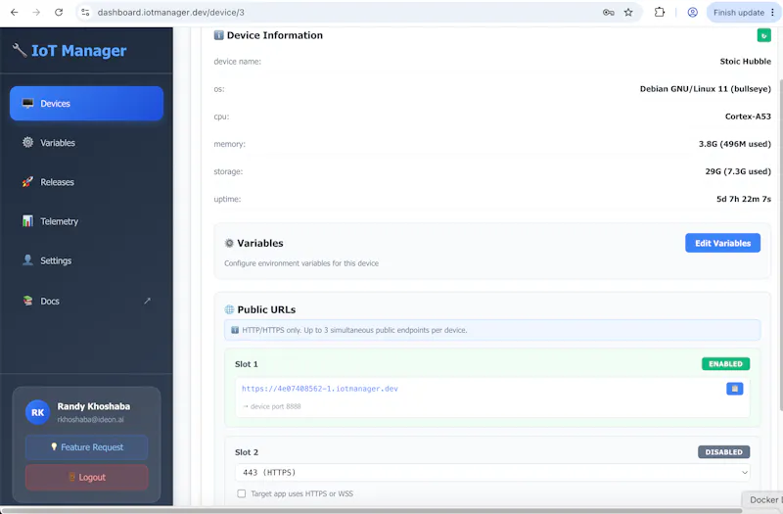Click the IoT Manager logo
The height and width of the screenshot is (514, 783).
(69, 51)
